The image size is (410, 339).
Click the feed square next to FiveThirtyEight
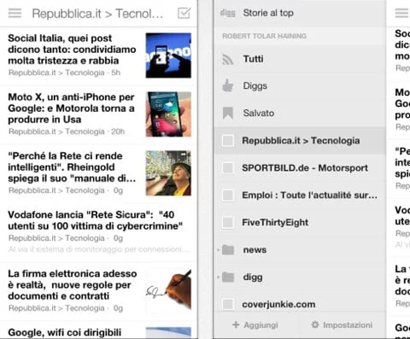pos(228,222)
